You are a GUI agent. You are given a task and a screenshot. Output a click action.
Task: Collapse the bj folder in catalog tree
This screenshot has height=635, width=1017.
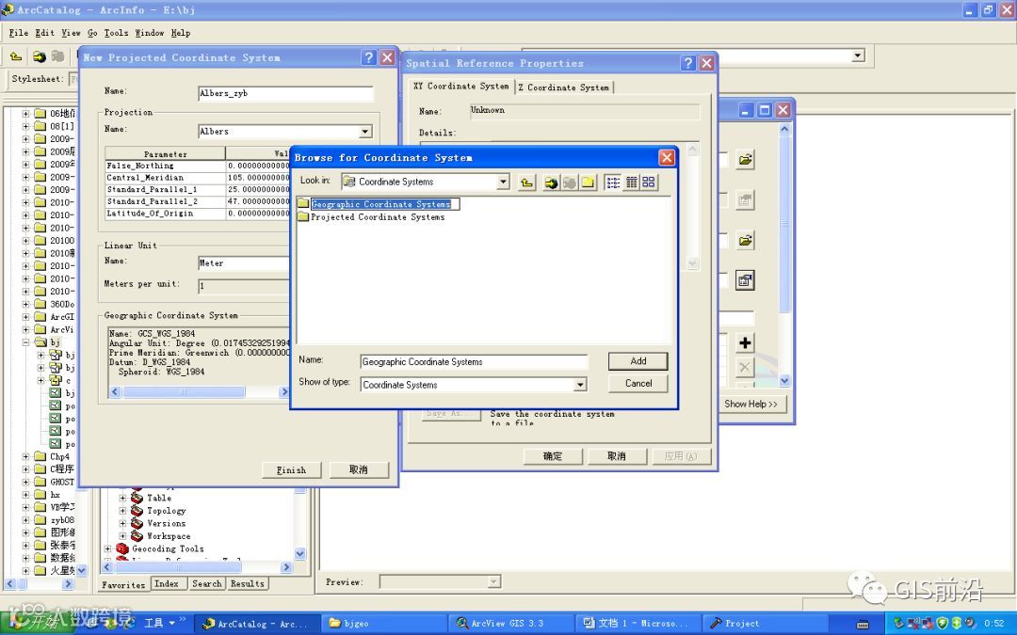pyautogui.click(x=26, y=342)
